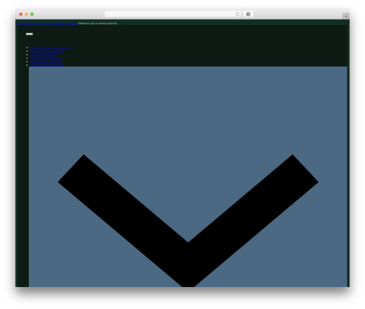This screenshot has width=365, height=309.
Task: Open the first list link starting with 'Ciekawe'
Action: coord(51,48)
